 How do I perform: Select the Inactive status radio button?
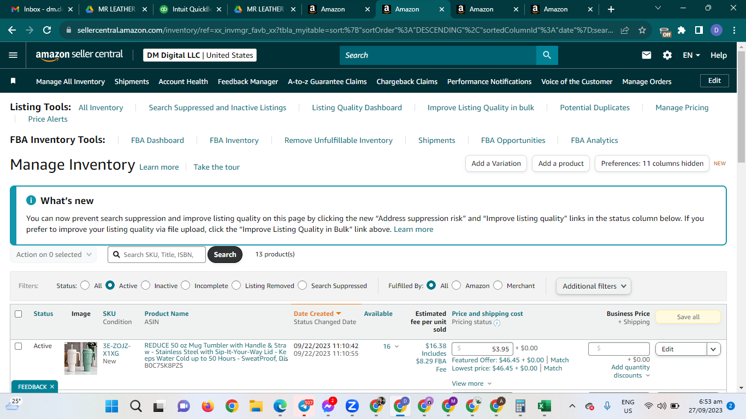point(145,285)
